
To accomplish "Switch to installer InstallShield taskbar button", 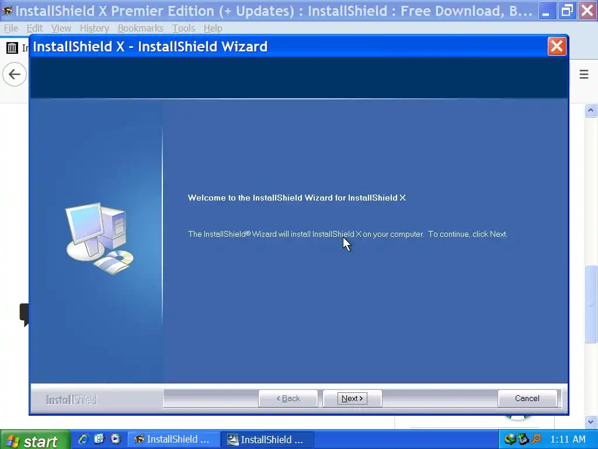I will coord(267,440).
